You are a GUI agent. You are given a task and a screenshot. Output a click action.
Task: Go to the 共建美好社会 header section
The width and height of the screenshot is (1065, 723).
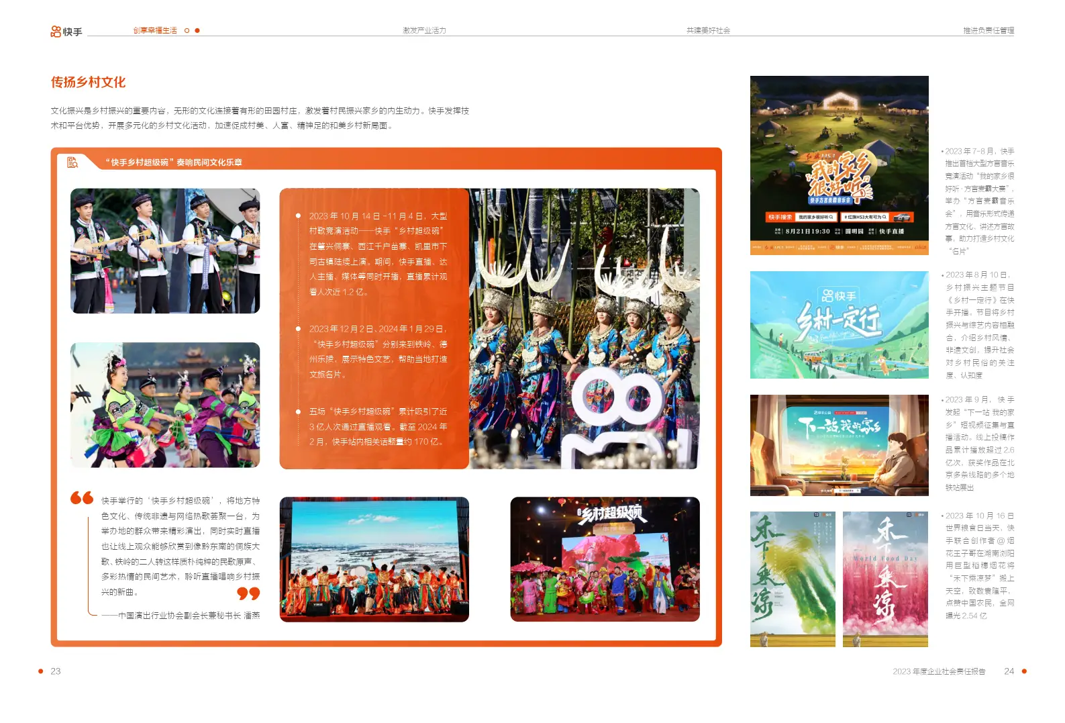pyautogui.click(x=708, y=31)
